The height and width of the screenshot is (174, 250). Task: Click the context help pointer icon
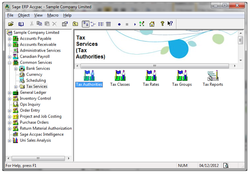(170, 24)
